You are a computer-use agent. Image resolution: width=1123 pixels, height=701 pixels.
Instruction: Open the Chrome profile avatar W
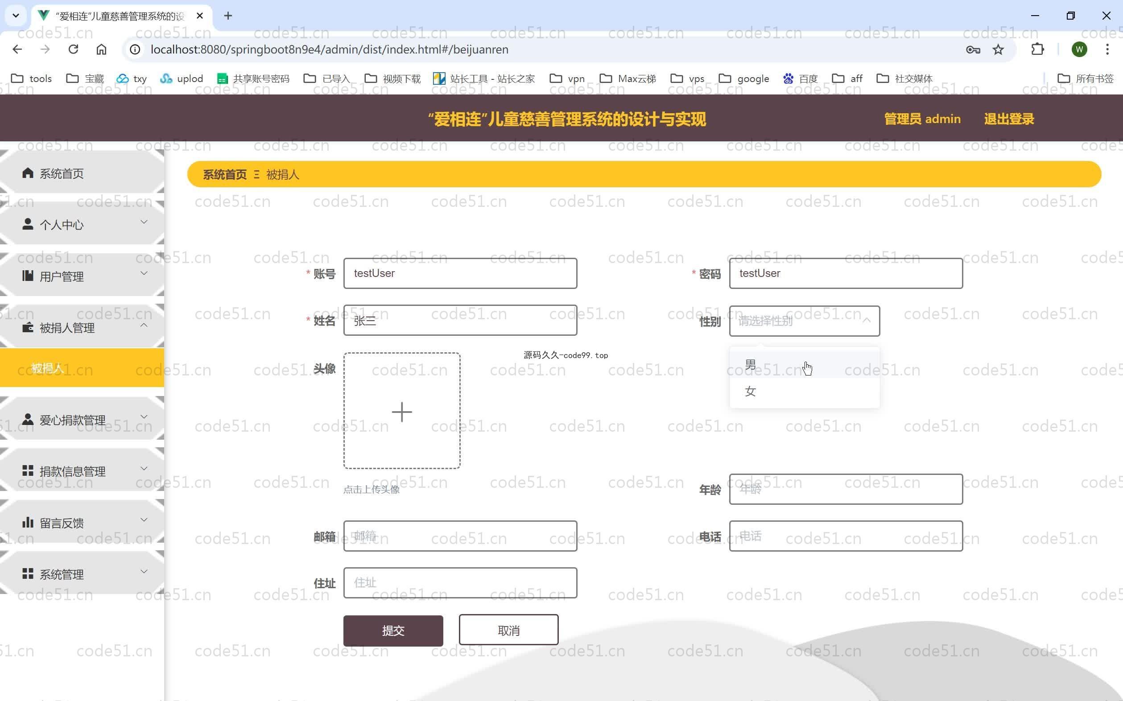pos(1079,49)
